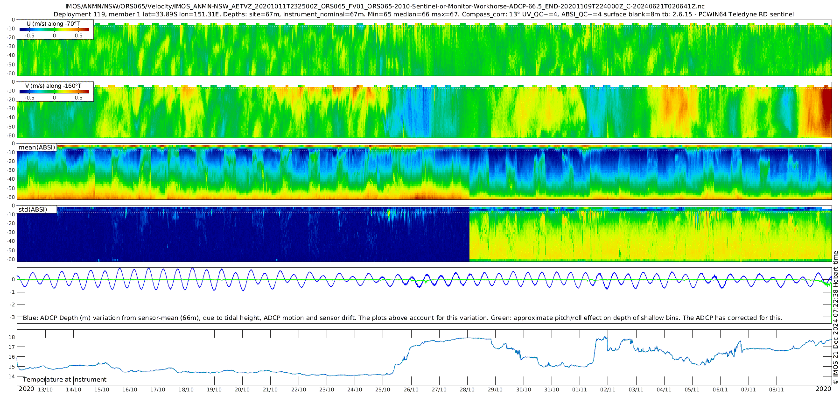Click the 18 tick on the temperature axis

[x=12, y=337]
